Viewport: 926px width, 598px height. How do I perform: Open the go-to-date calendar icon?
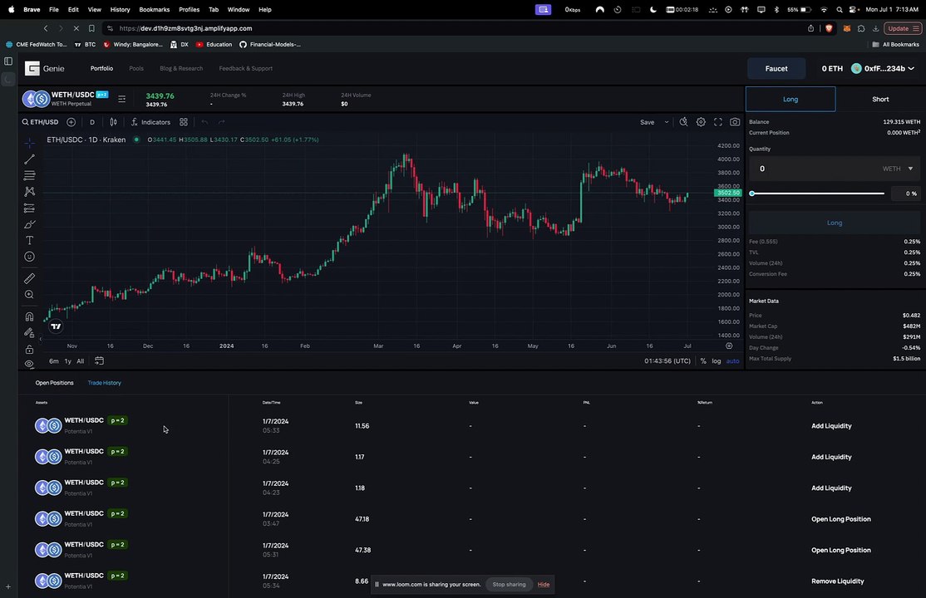(99, 360)
